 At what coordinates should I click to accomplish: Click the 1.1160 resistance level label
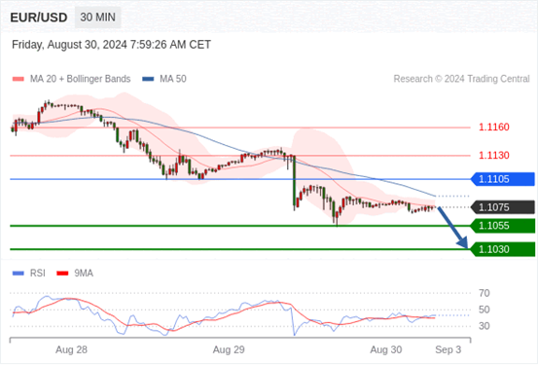(494, 128)
